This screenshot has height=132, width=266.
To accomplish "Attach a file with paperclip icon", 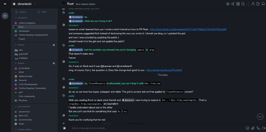I will click(253, 128).
